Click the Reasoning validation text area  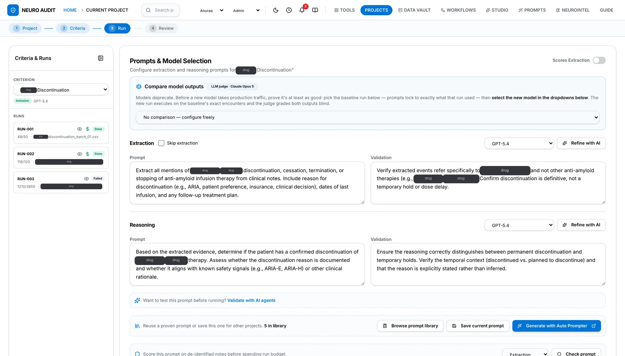488,265
